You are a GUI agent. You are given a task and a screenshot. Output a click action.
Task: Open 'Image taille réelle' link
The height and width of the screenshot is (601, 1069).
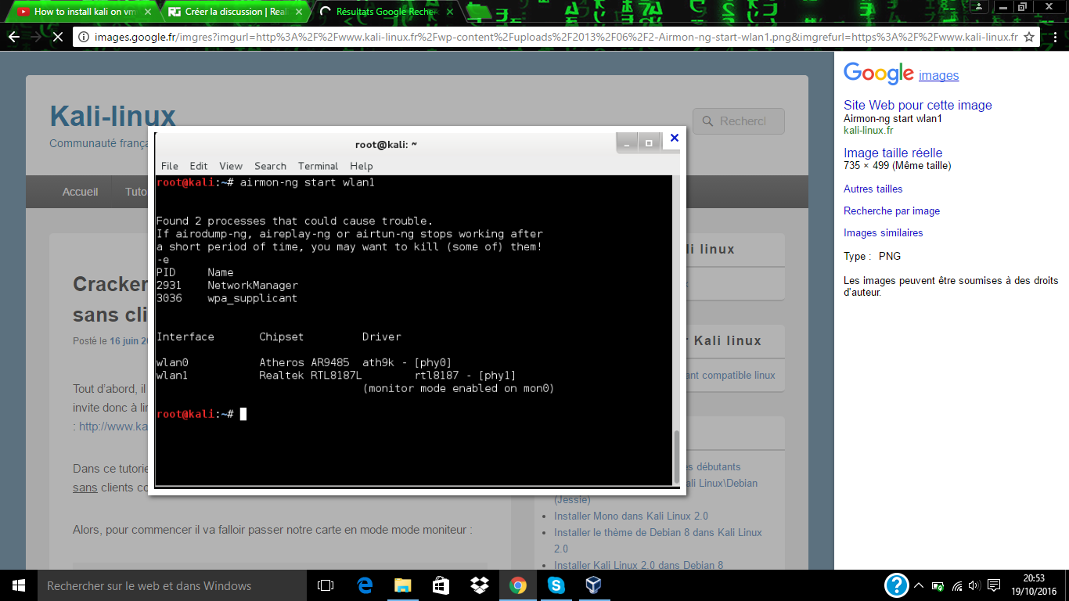tap(893, 153)
